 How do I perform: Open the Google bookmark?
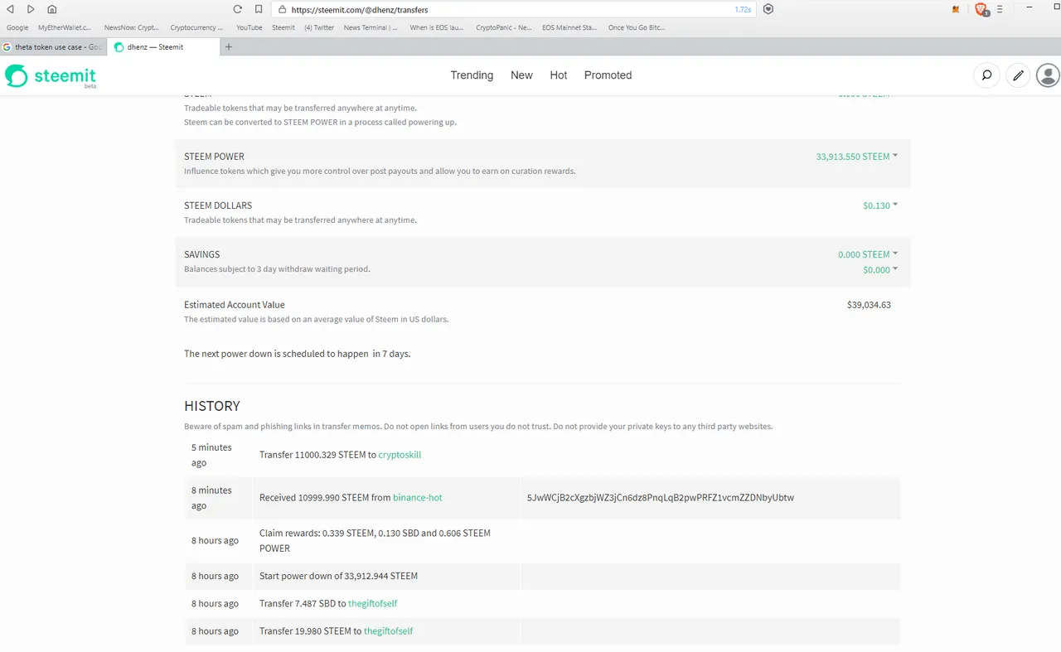[17, 27]
